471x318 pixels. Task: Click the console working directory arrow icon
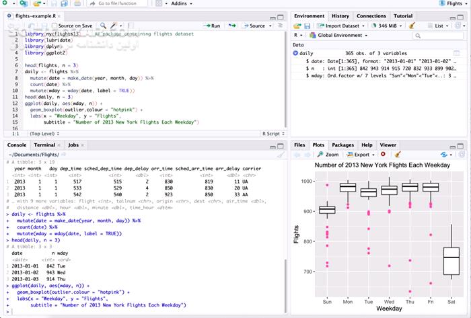pyautogui.click(x=64, y=155)
